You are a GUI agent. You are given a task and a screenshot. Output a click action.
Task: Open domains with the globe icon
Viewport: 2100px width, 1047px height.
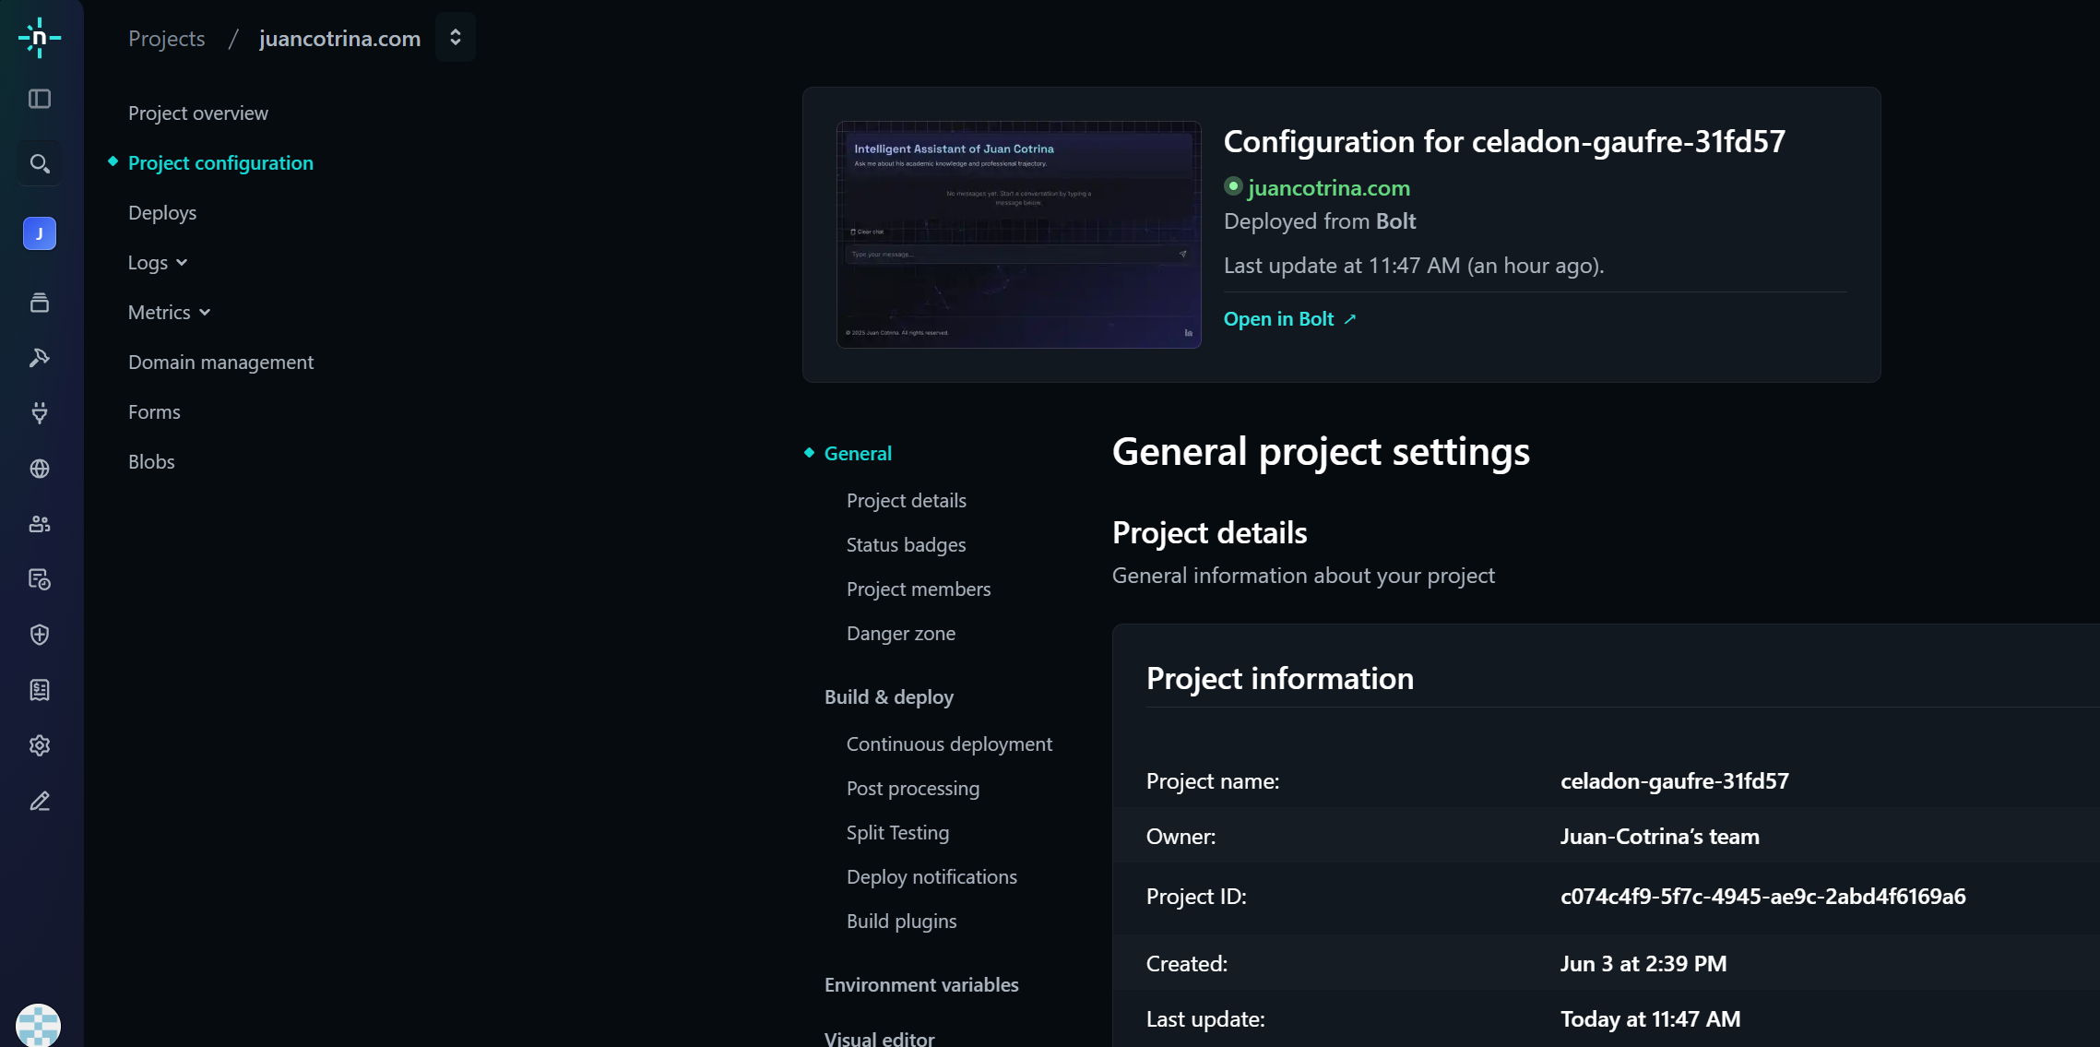39,469
